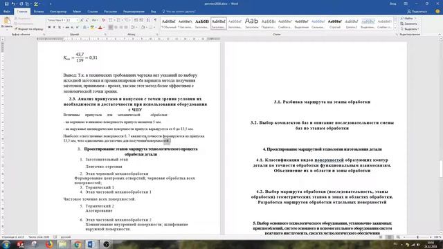Open Google Chrome from the taskbar

[x=77, y=244]
